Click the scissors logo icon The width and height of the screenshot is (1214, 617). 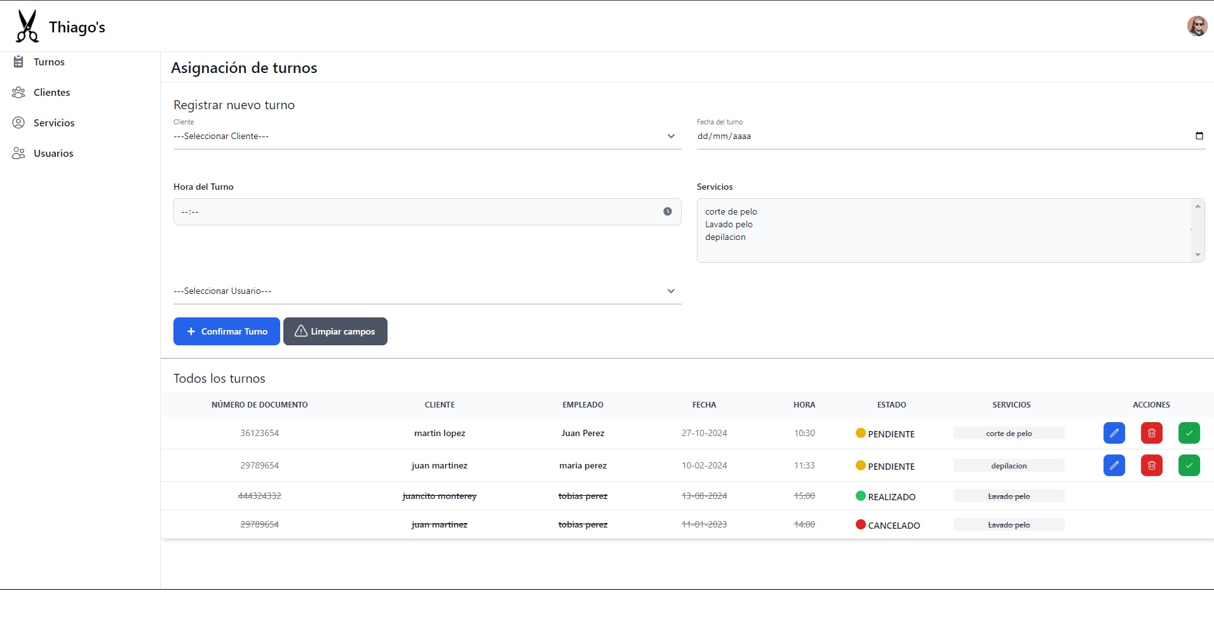(x=27, y=26)
